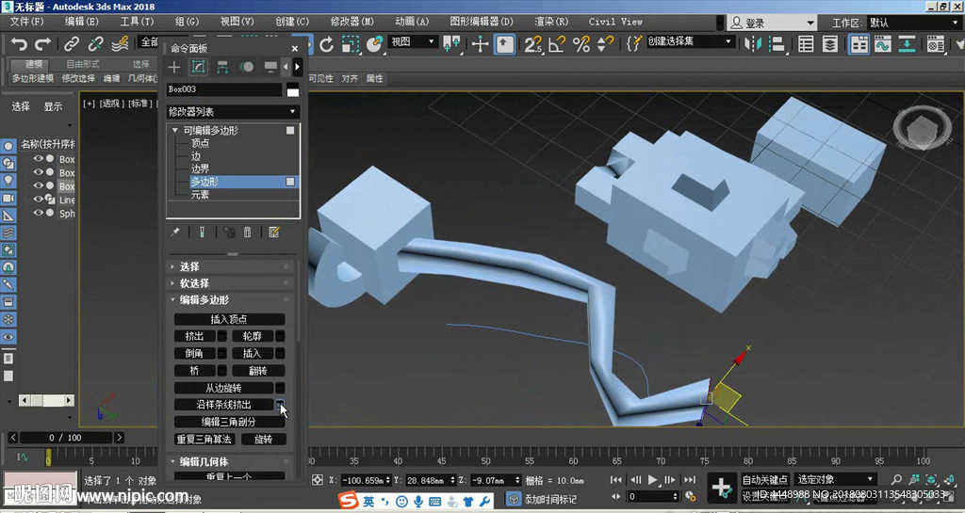This screenshot has width=965, height=513.
Task: Collapse the 编辑多边形 rollout
Action: click(x=229, y=300)
